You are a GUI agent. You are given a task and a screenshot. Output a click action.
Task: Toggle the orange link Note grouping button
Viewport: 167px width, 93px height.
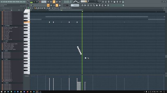[57, 5]
